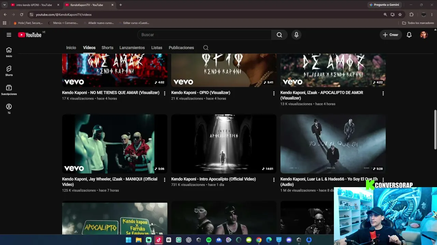Open Spotify from the taskbar
Image resolution: width=437 pixels, height=245 pixels.
click(x=209, y=240)
